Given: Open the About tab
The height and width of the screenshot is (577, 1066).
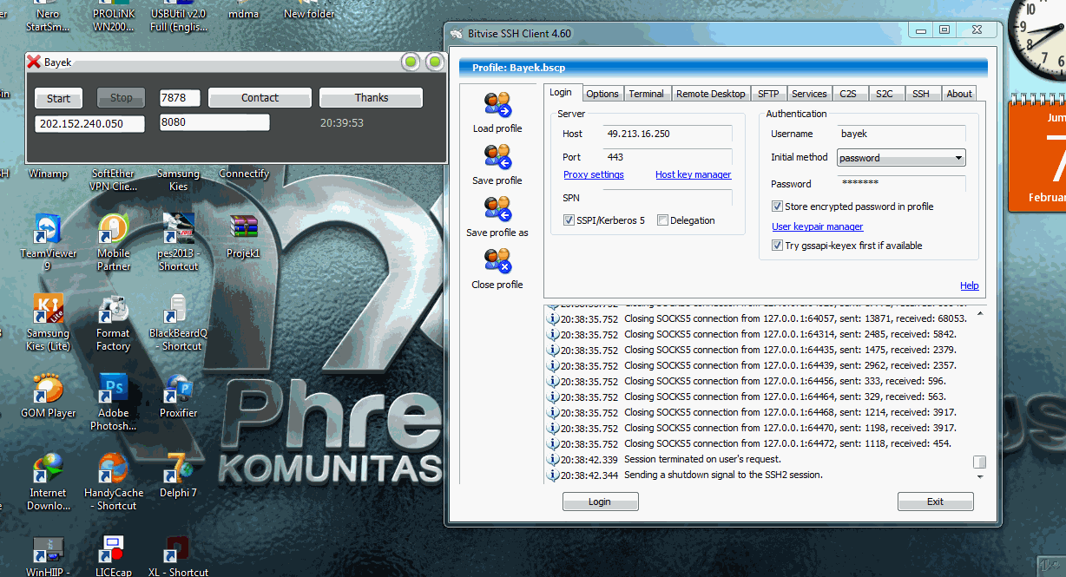Looking at the screenshot, I should pos(959,94).
